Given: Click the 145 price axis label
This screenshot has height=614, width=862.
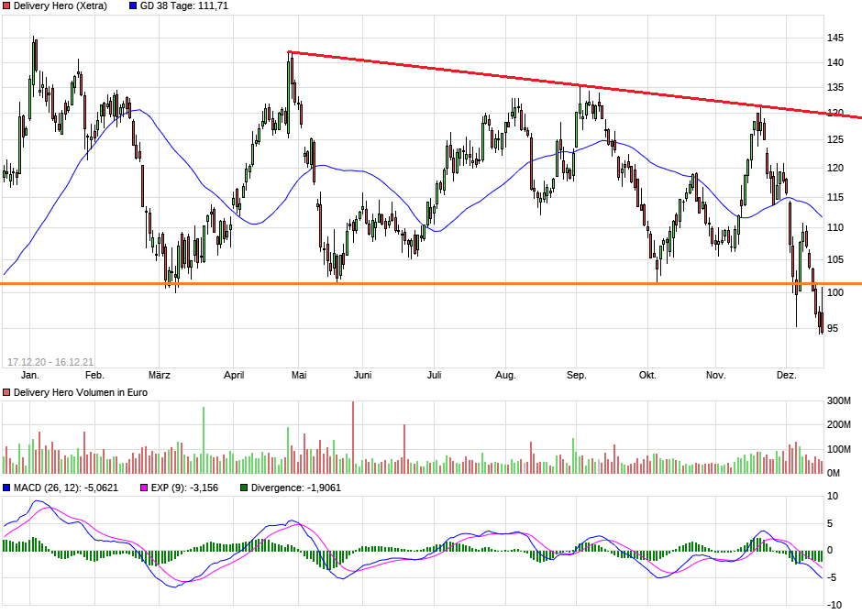Looking at the screenshot, I should [x=835, y=38].
